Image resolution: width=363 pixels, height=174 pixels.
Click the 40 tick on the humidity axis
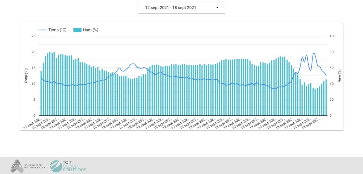tap(332, 84)
